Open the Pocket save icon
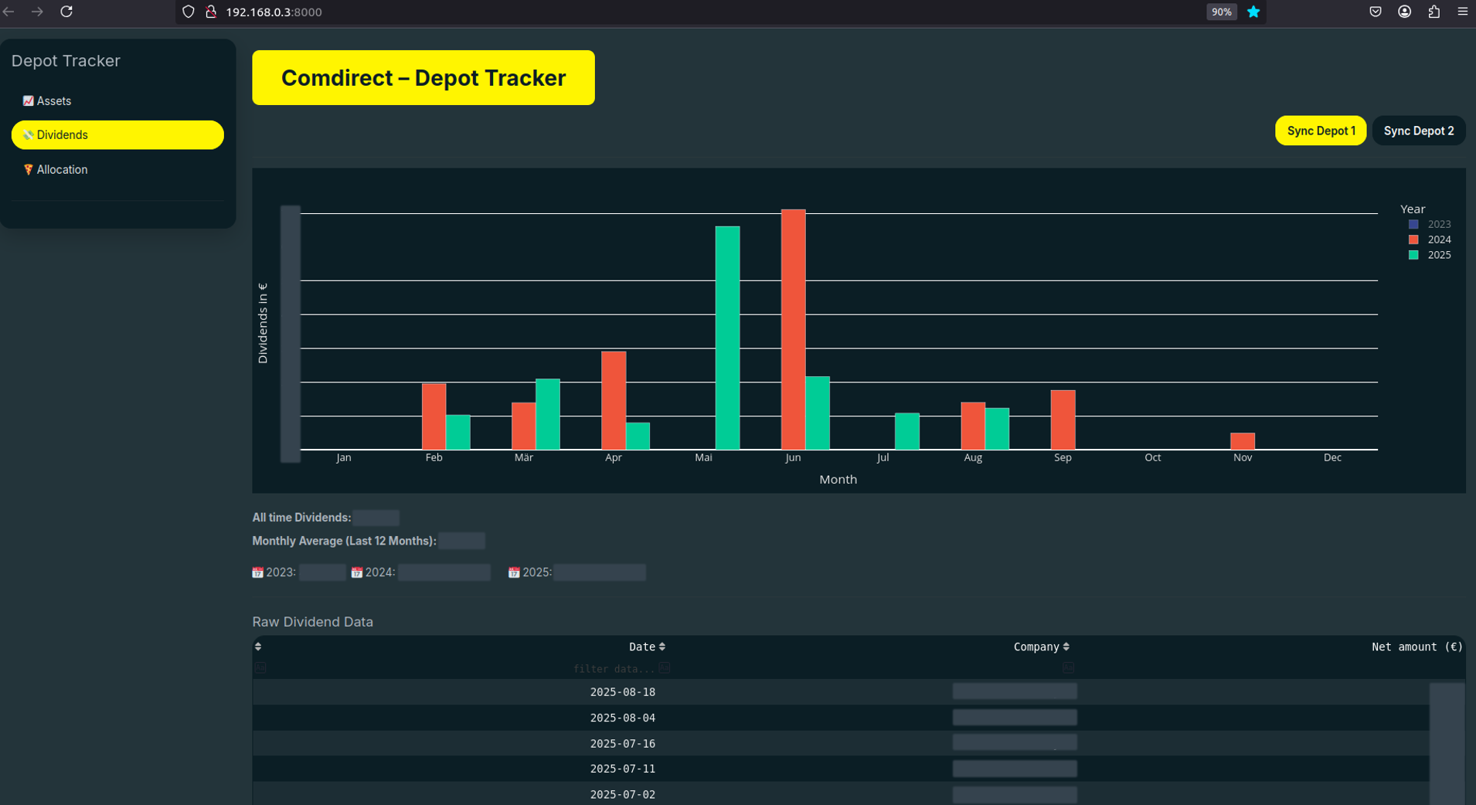 [x=1376, y=12]
